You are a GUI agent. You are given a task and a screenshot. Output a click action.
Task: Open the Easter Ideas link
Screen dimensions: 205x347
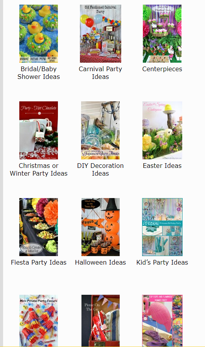(x=162, y=166)
